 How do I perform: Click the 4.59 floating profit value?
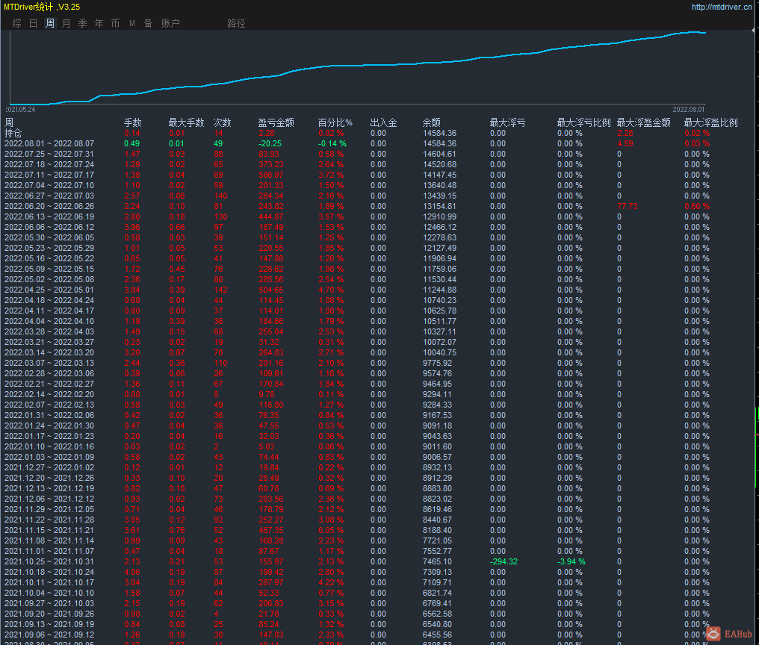[x=625, y=144]
